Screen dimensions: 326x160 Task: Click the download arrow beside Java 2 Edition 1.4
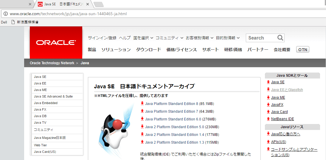[142, 134]
